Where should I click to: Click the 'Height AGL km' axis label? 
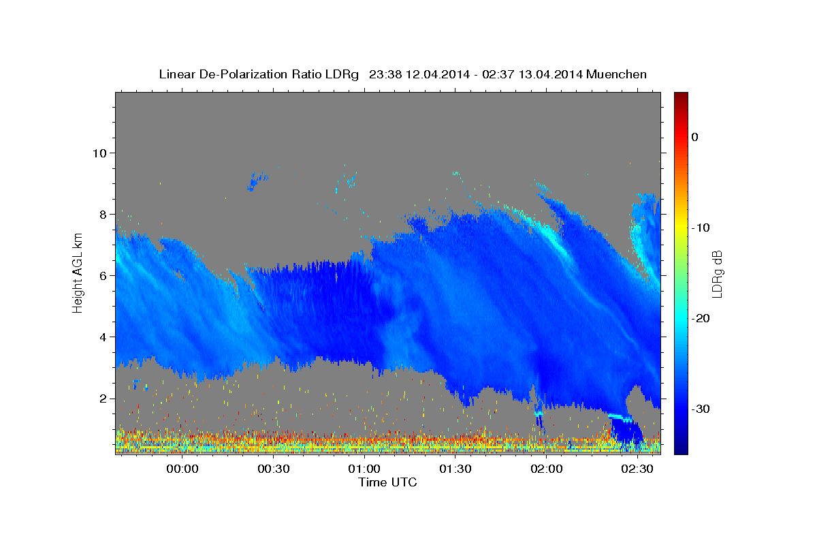pos(78,272)
